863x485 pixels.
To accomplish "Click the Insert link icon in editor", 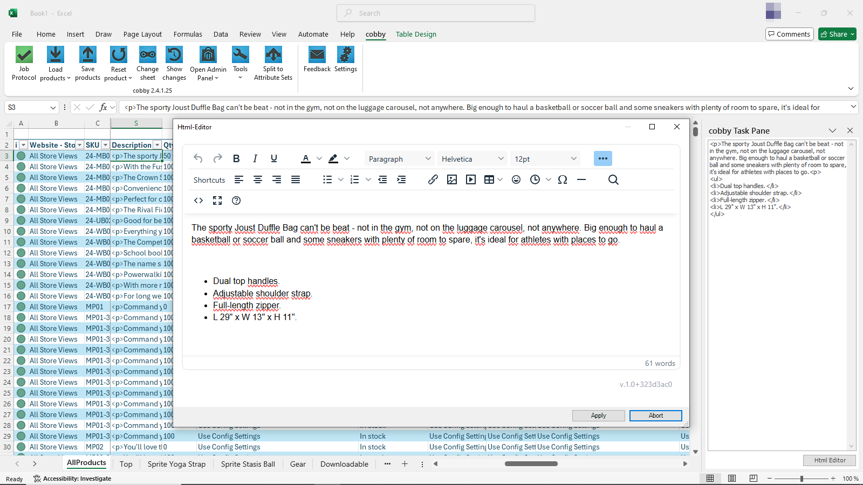I will click(x=433, y=180).
